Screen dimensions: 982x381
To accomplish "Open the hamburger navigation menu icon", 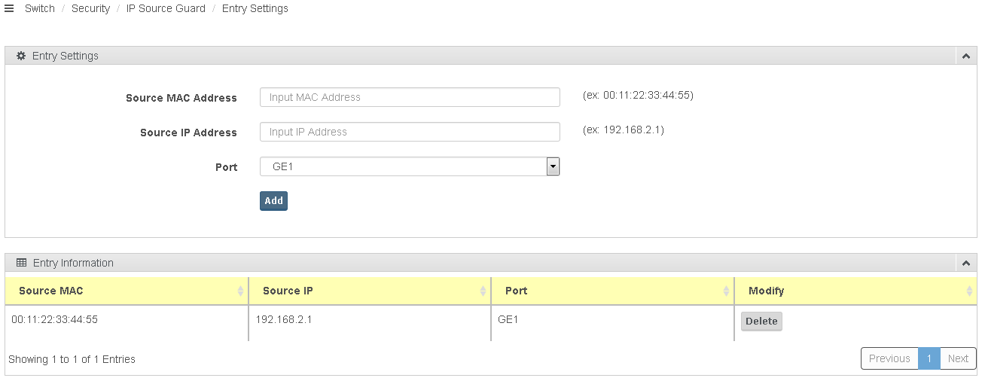I will click(x=9, y=8).
